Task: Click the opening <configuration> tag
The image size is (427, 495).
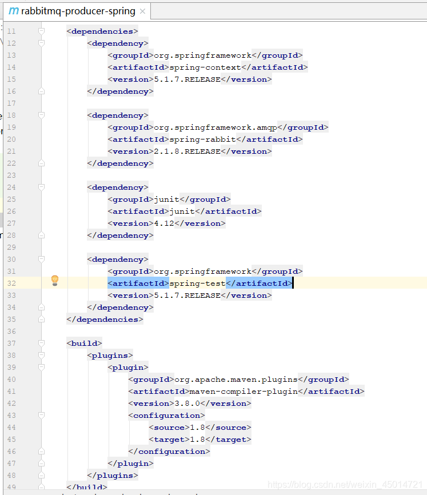Action: coord(167,415)
